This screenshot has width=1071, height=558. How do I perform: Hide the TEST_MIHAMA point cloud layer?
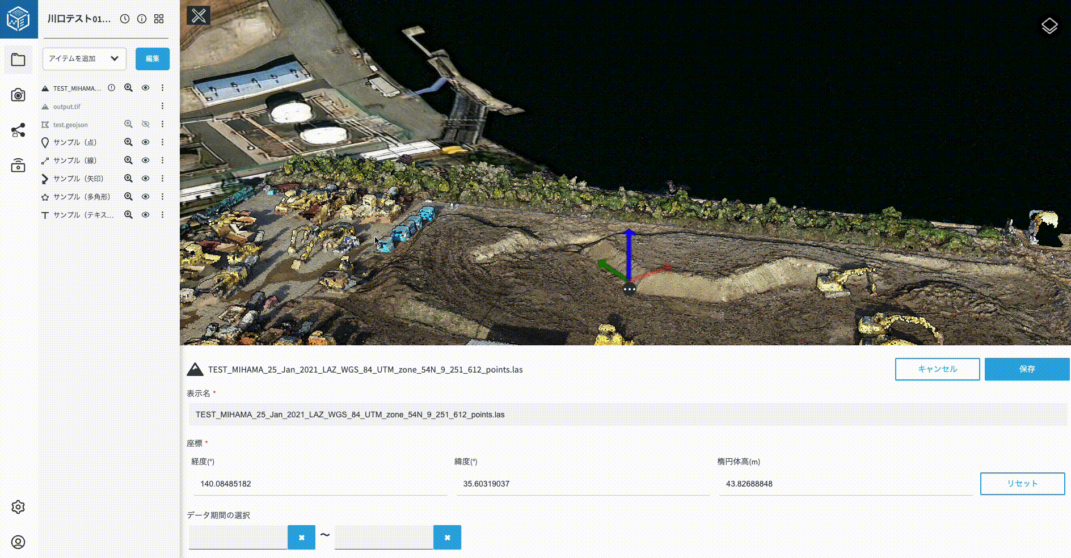pos(145,88)
